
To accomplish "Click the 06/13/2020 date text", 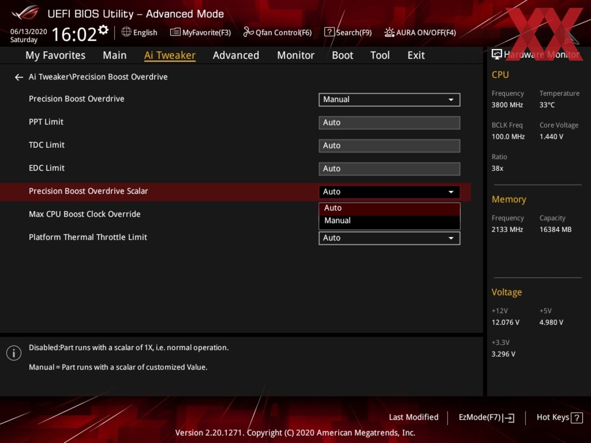I will [28, 32].
